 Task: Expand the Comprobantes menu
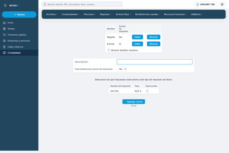point(70,14)
